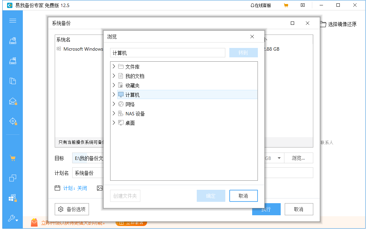This screenshot has height=231, width=368.
Task: Expand the 网络 tree node
Action: 114,104
